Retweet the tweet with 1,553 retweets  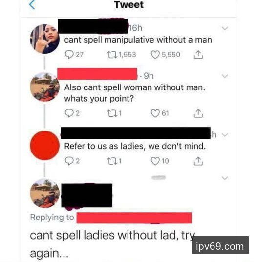(122, 55)
